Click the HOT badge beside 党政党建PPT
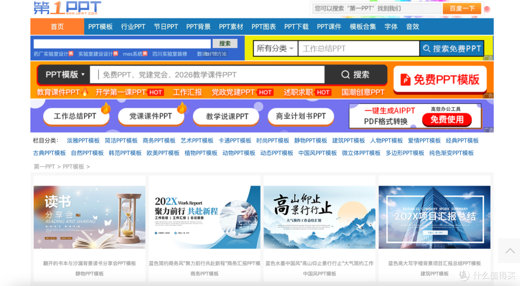This screenshot has width=520, height=286. point(265,92)
